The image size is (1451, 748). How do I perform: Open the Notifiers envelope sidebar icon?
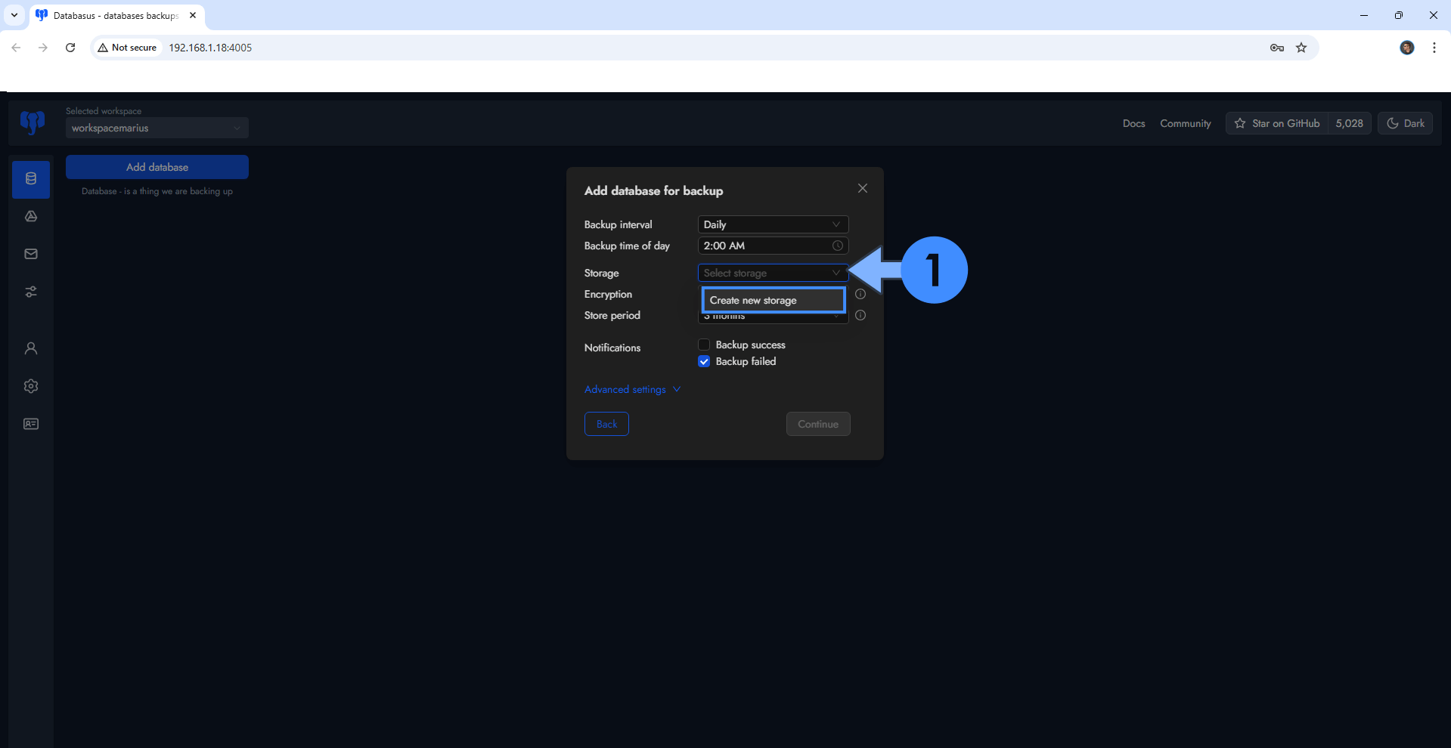click(31, 254)
